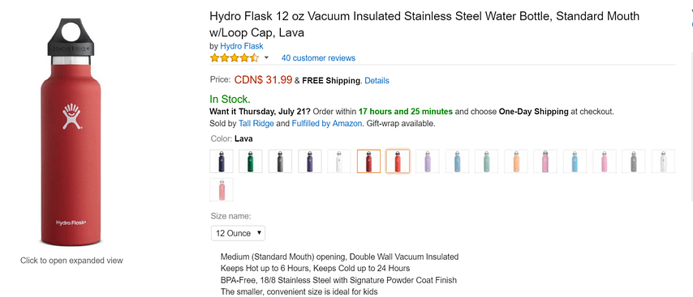Open expanded view of red bottle image
The width and height of the screenshot is (693, 297).
click(71, 132)
